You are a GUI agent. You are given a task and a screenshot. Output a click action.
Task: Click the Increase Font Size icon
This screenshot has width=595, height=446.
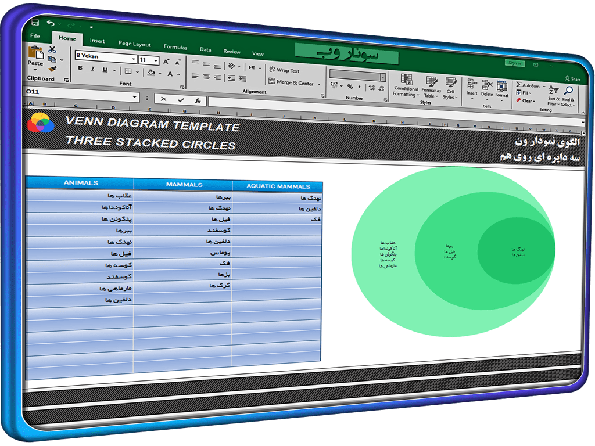tap(166, 62)
